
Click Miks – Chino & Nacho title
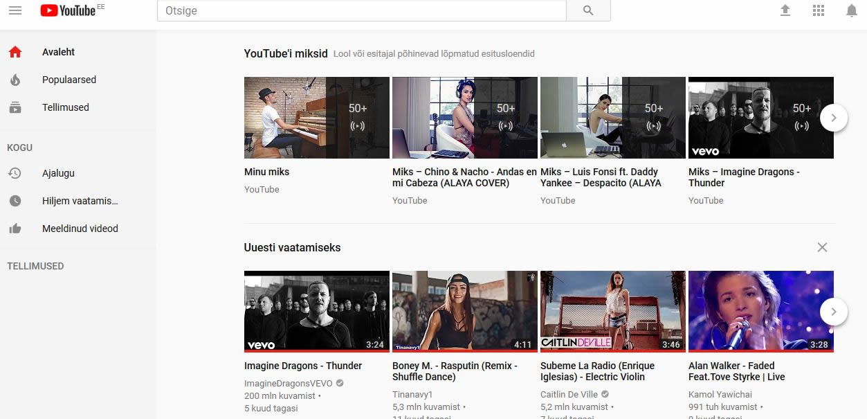coord(464,177)
